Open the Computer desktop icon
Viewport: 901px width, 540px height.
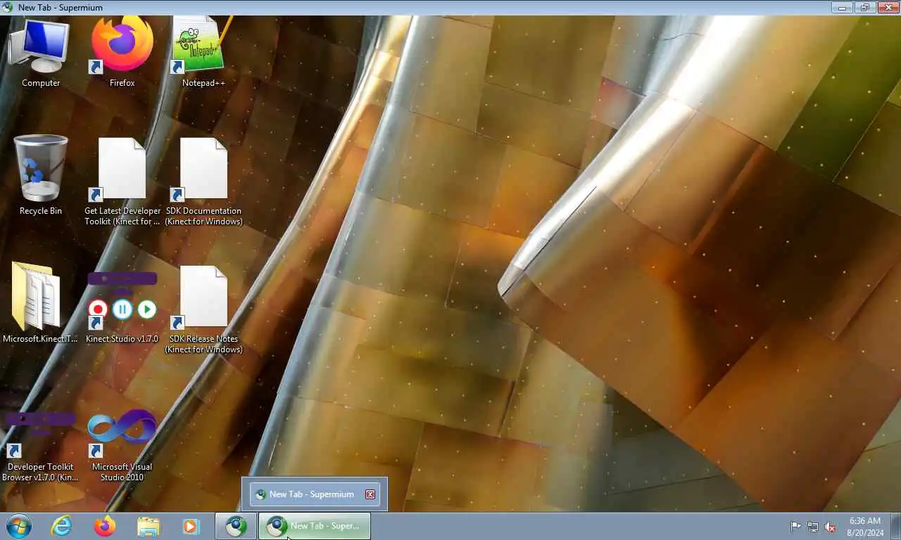pos(41,53)
